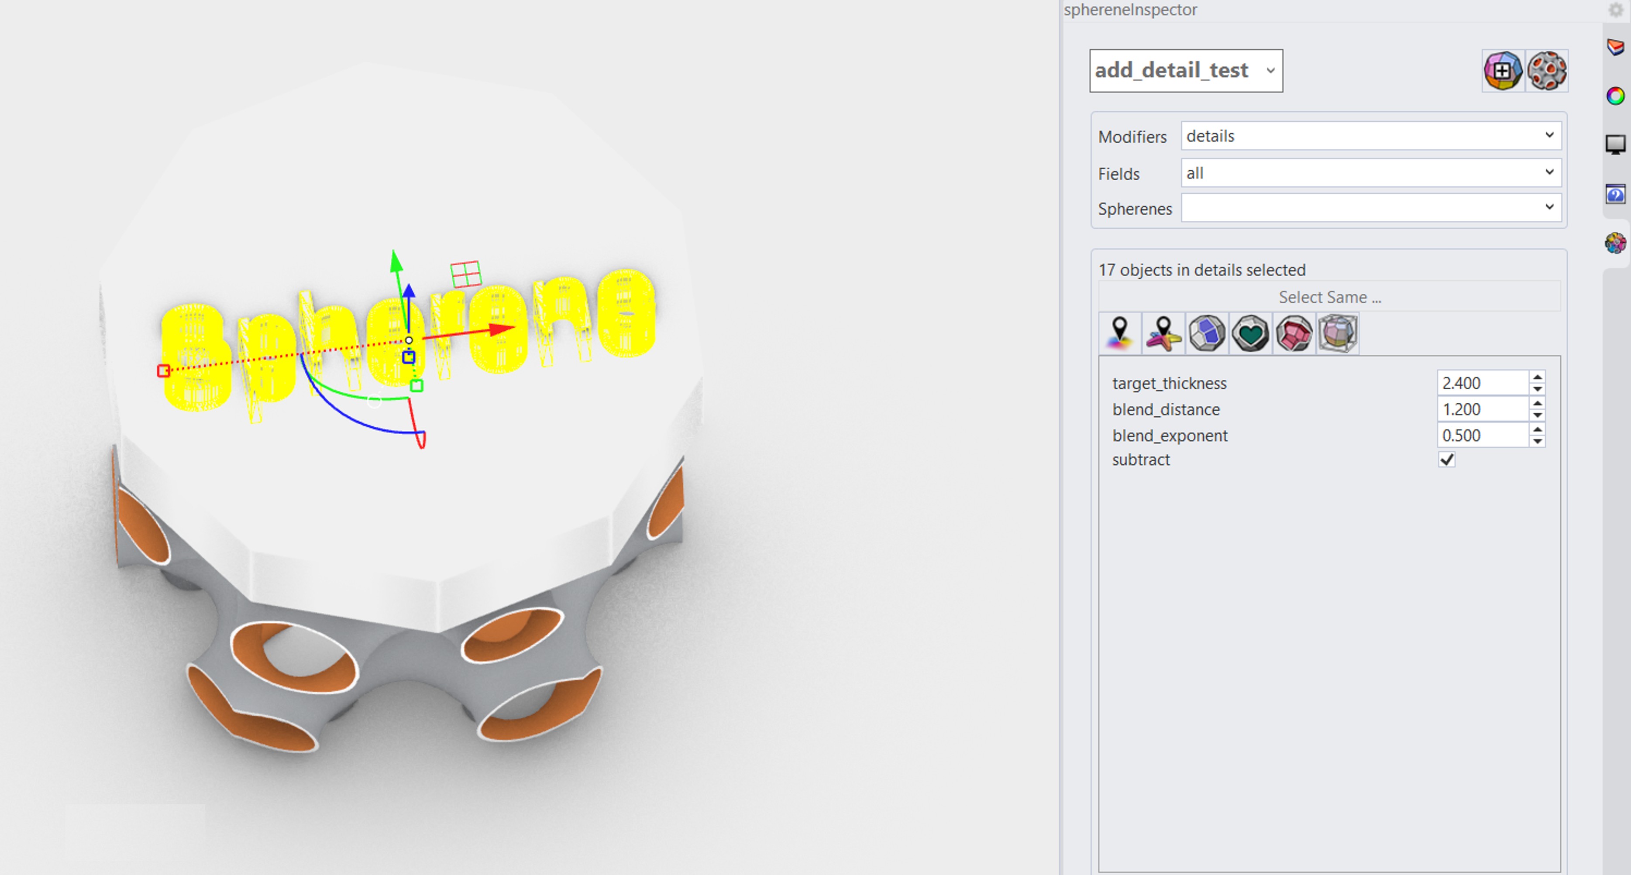The height and width of the screenshot is (875, 1631).
Task: Click the teal heart polyhedron icon
Action: (1250, 333)
